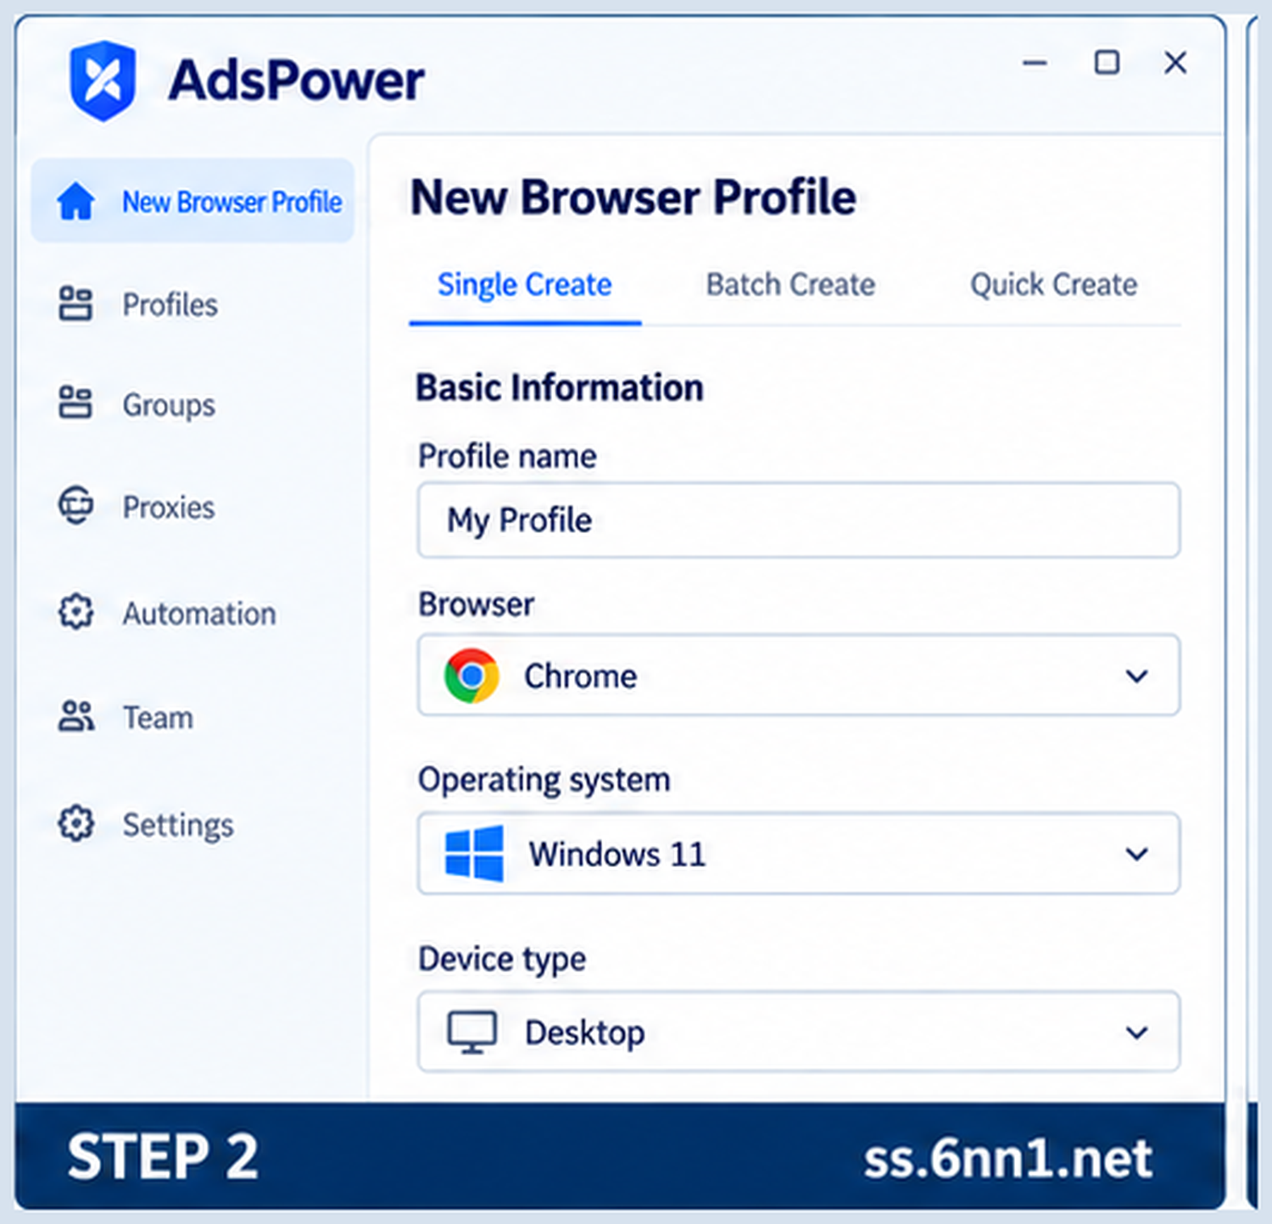Minimize the AdsPower window
Screen dimensions: 1272x1224
(1035, 63)
